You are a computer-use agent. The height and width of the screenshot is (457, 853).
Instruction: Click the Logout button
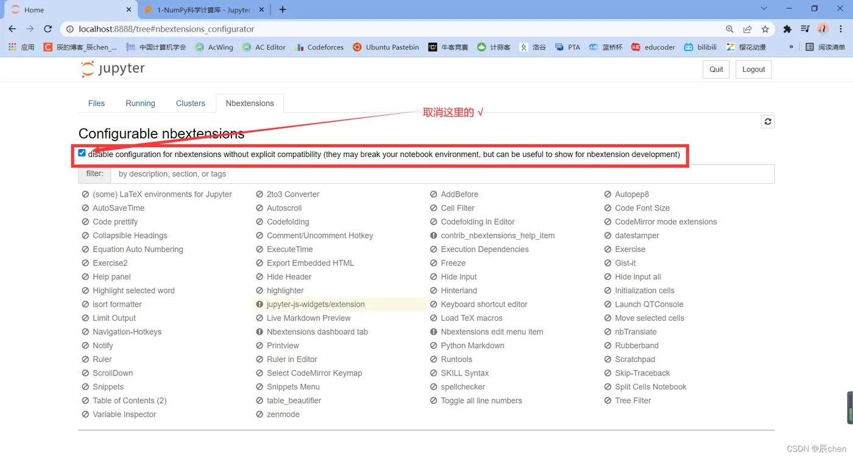tap(754, 69)
